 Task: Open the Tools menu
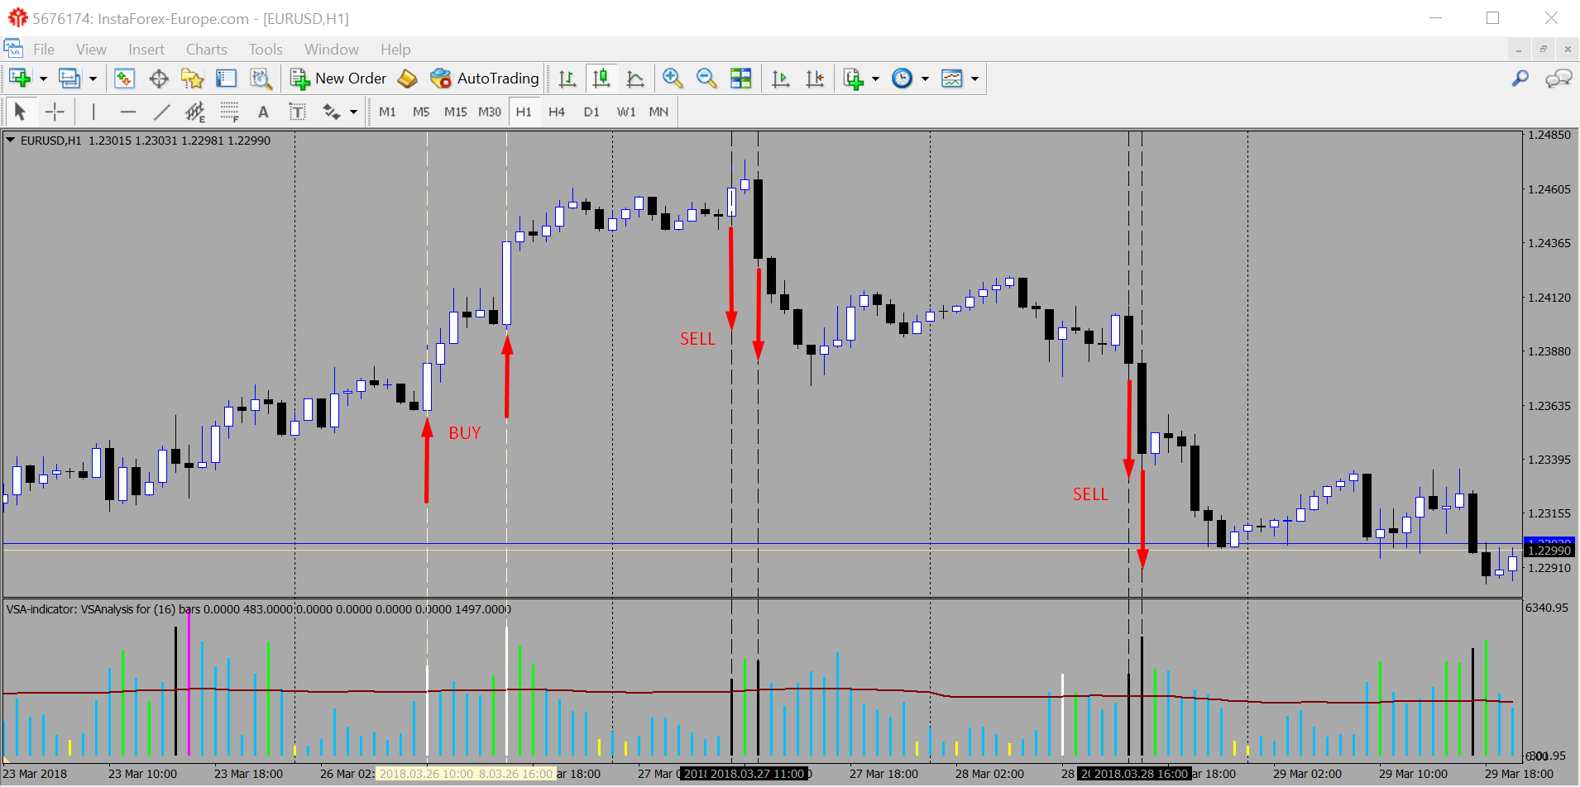pos(266,50)
